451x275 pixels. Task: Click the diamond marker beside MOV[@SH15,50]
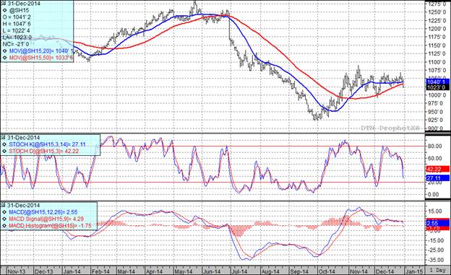(4, 58)
